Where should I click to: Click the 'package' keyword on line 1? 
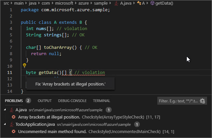[29, 10]
